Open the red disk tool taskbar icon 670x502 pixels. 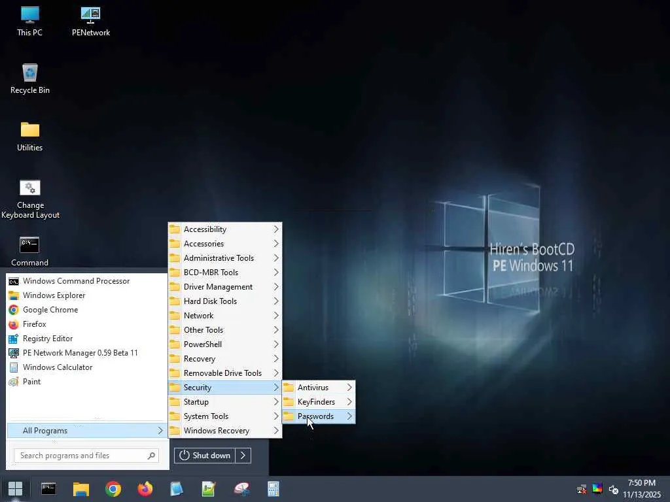point(241,489)
